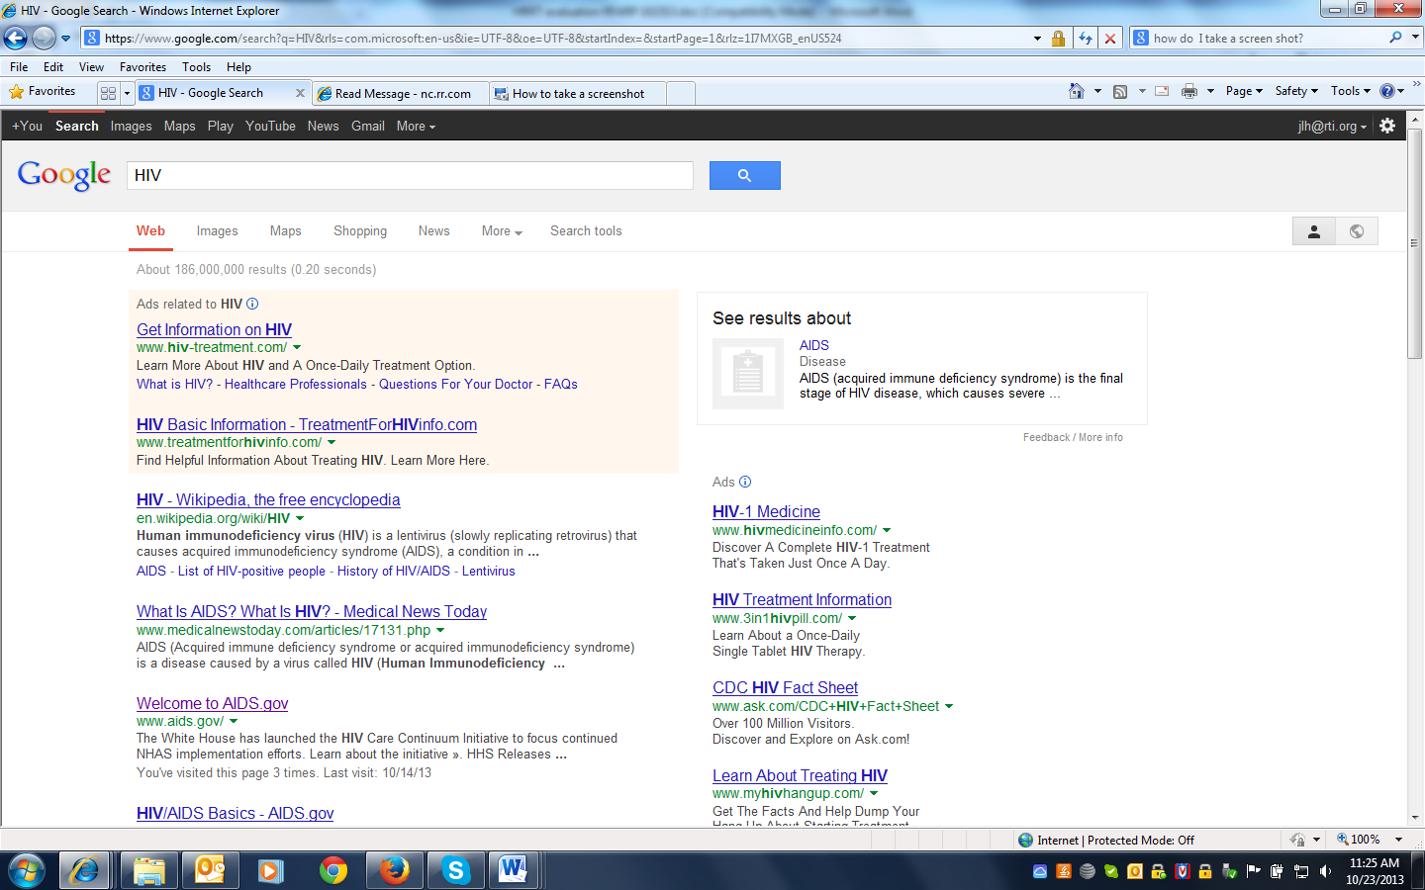Open recent pages dropdown arrow
This screenshot has width=1425, height=890.
pos(65,39)
